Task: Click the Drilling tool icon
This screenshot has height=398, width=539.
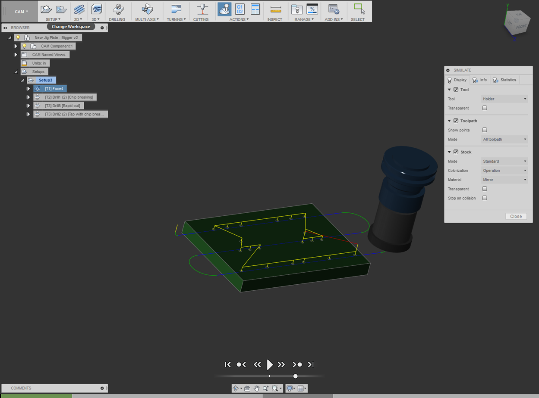Action: click(117, 9)
